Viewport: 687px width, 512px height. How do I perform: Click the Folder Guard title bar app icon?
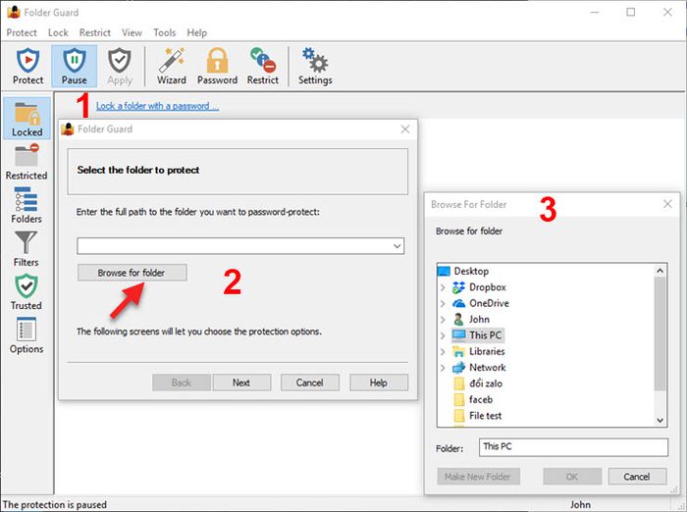coord(14,12)
